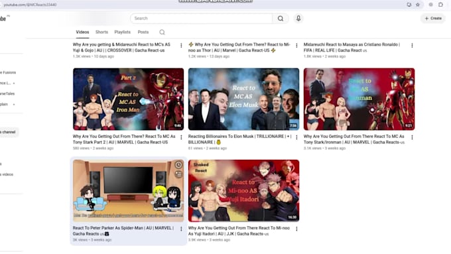Open title 'React To MC As Tony Stark/Ironman'
This screenshot has height=254, width=451.
(354, 139)
